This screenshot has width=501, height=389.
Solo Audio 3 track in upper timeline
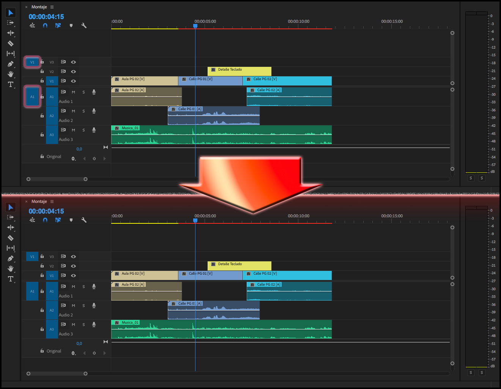83,130
